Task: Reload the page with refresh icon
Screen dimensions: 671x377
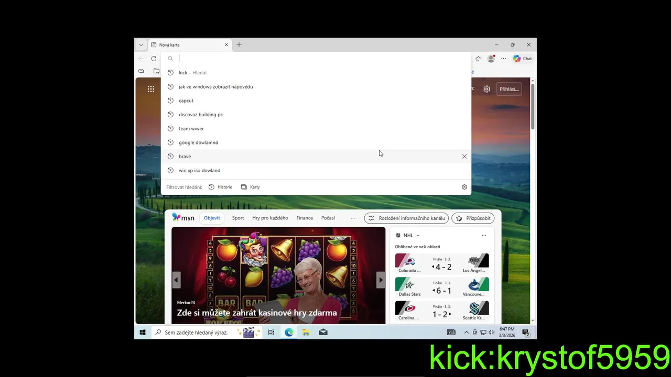Action: [x=154, y=59]
